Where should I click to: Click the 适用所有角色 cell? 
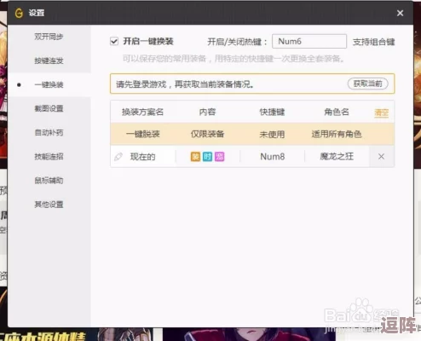click(337, 134)
